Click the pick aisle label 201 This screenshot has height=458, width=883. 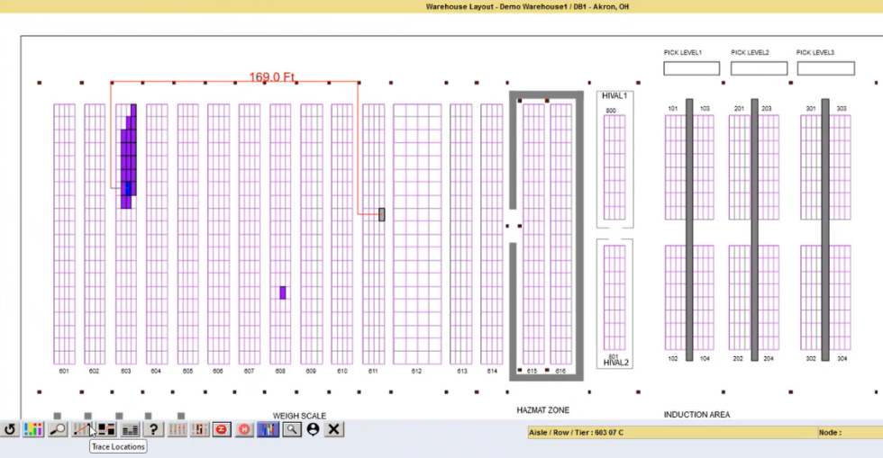740,109
